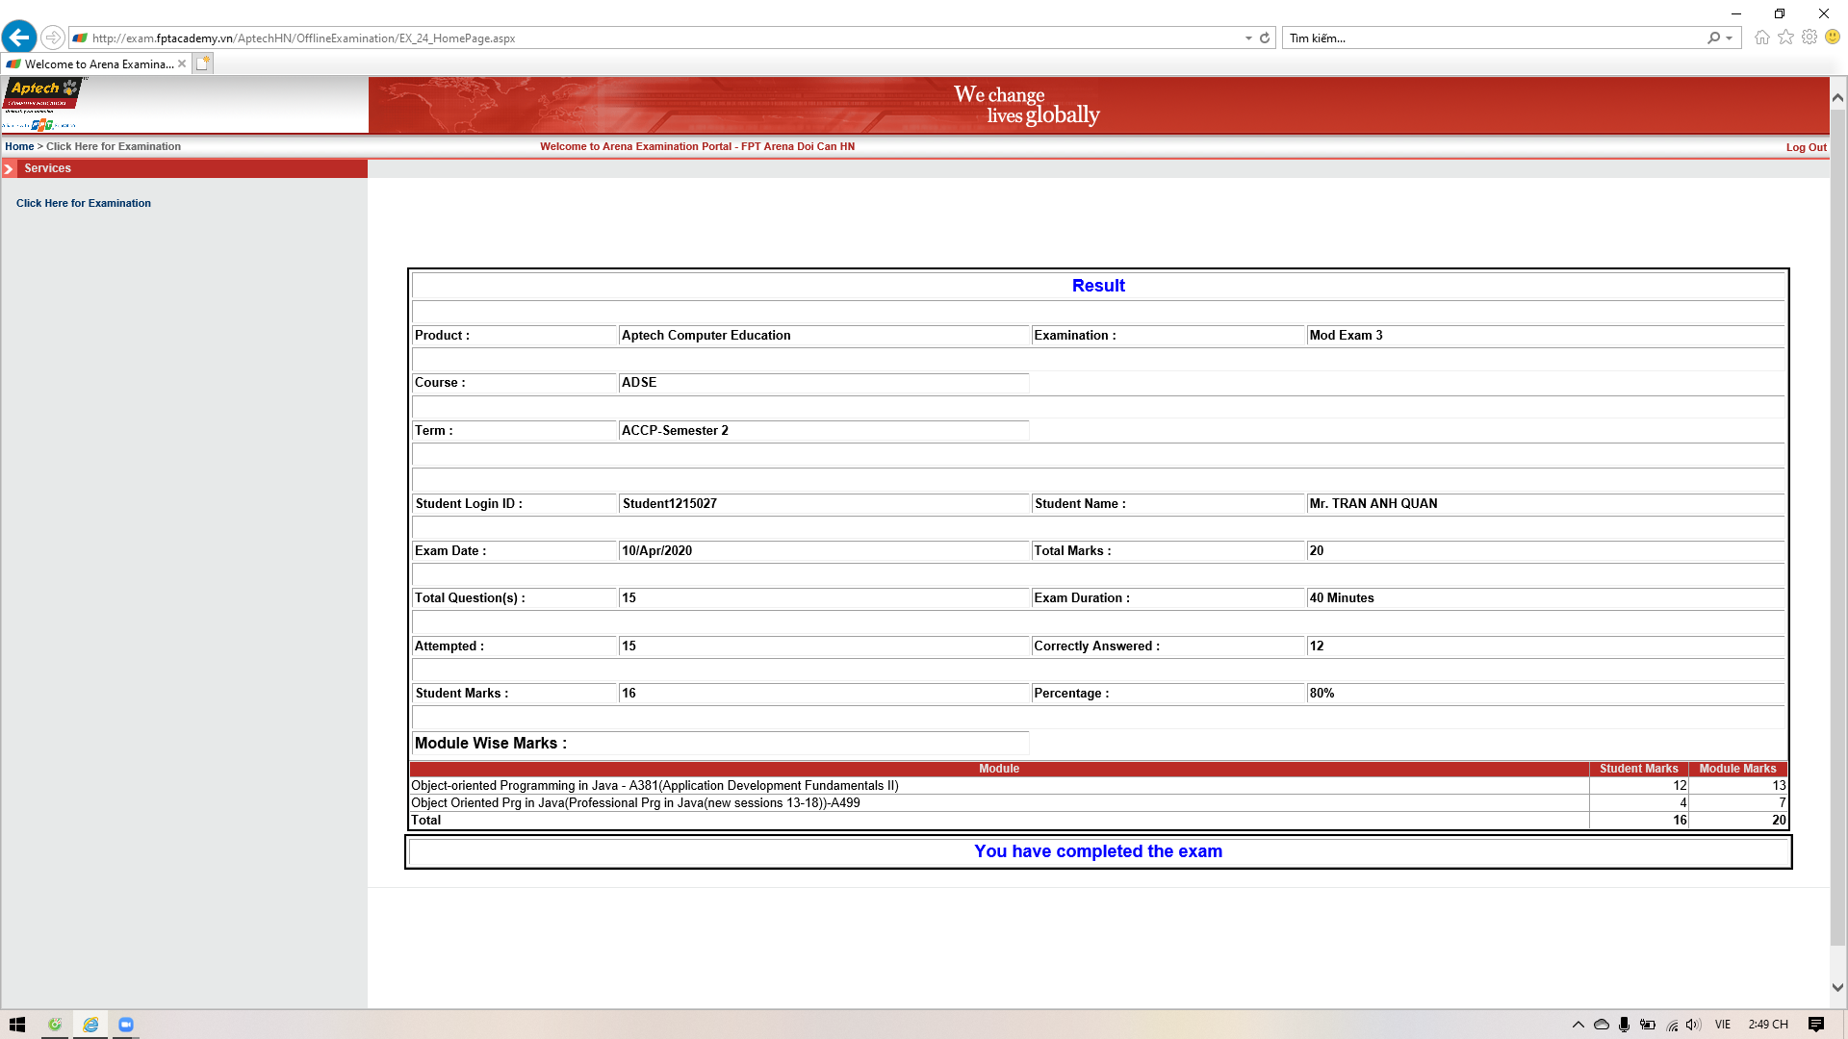Expand the Services section arrow

coord(9,168)
